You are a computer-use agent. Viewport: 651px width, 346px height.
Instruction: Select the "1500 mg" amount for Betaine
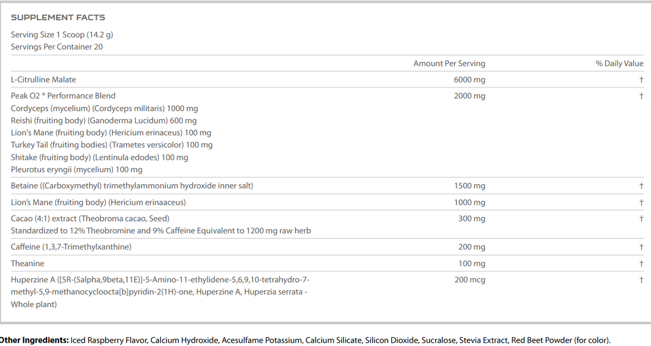click(470, 186)
